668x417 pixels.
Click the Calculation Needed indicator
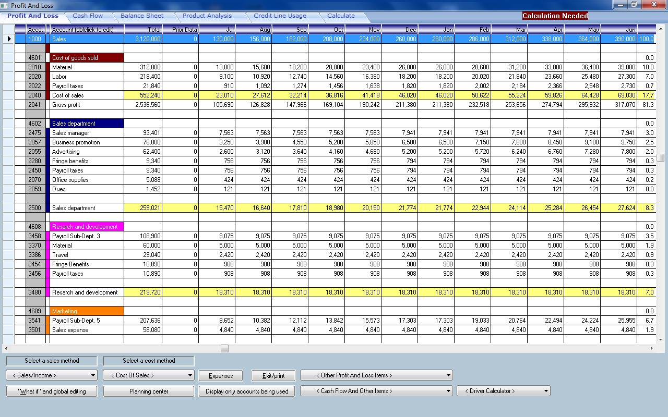(x=554, y=16)
